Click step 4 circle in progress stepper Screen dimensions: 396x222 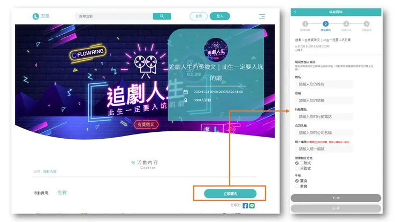click(x=367, y=23)
